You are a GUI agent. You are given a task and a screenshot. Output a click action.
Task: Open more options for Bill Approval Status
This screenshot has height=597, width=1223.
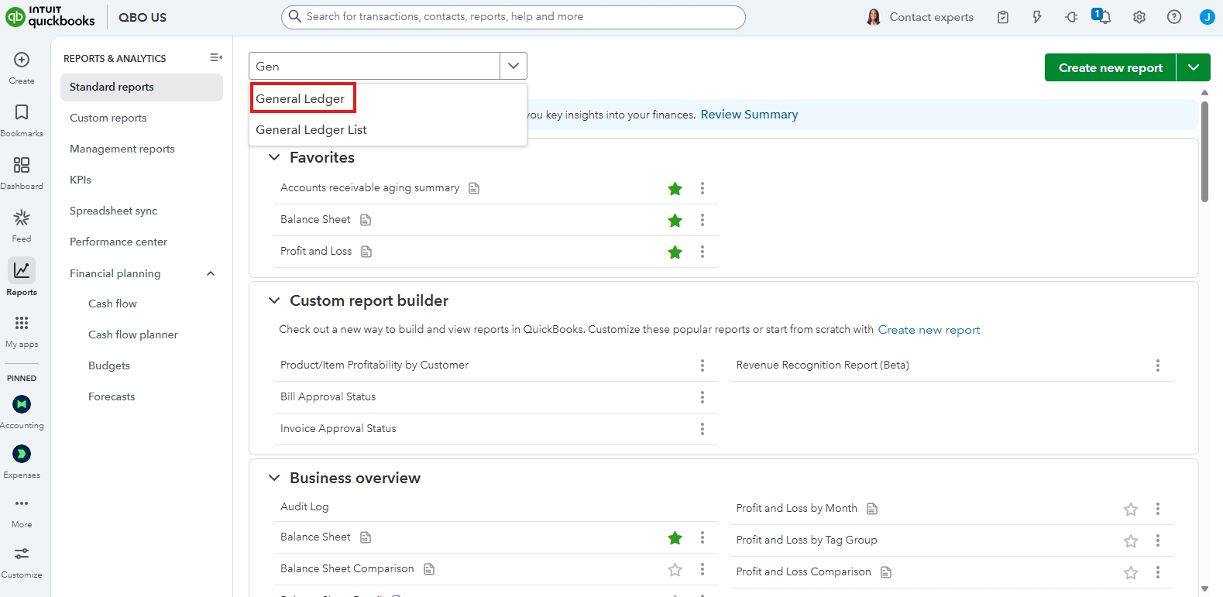(703, 397)
